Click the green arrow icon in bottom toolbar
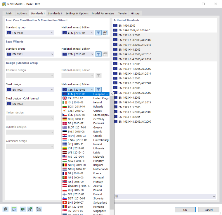This screenshot has width=222, height=215. coord(23,209)
